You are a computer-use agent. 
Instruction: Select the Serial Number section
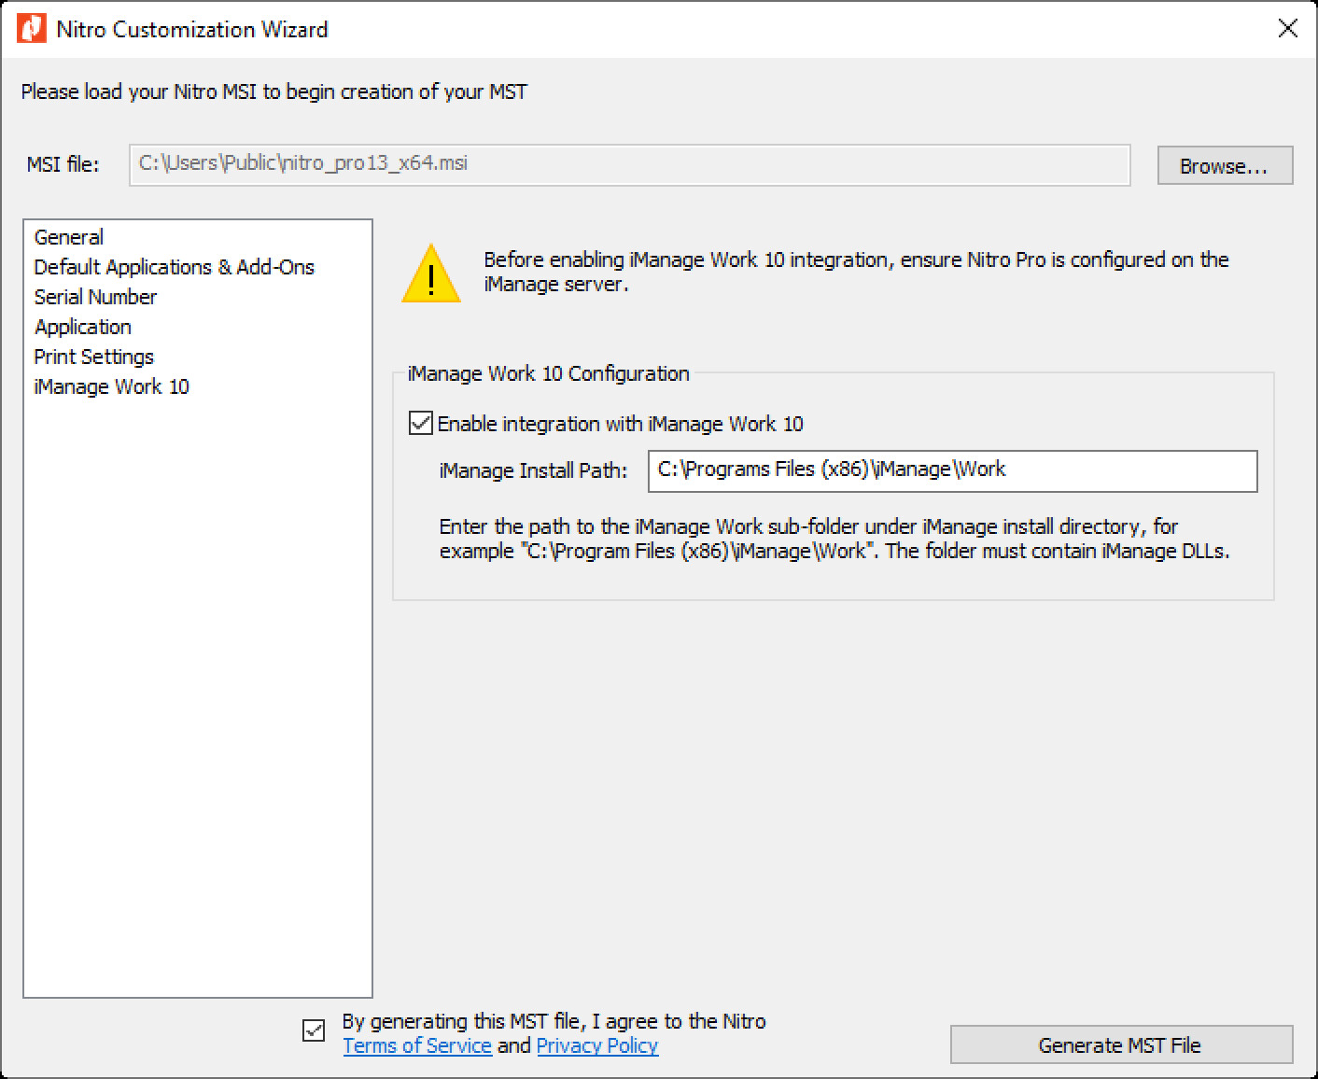click(x=95, y=296)
